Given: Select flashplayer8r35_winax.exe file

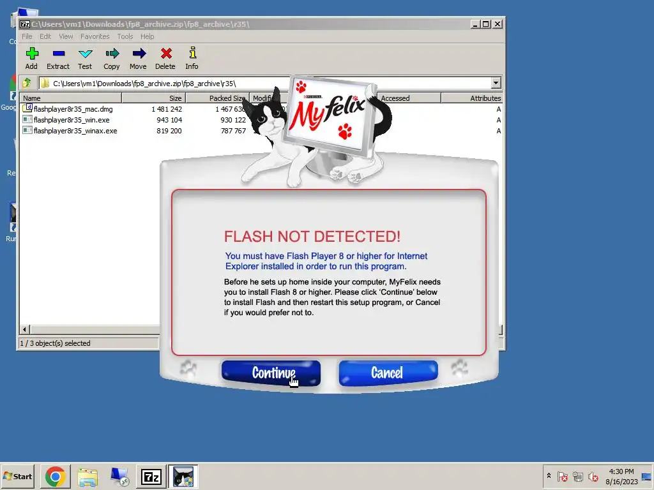Looking at the screenshot, I should [75, 131].
